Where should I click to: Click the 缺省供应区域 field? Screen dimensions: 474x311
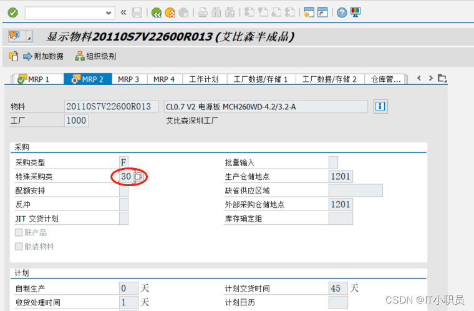356,190
